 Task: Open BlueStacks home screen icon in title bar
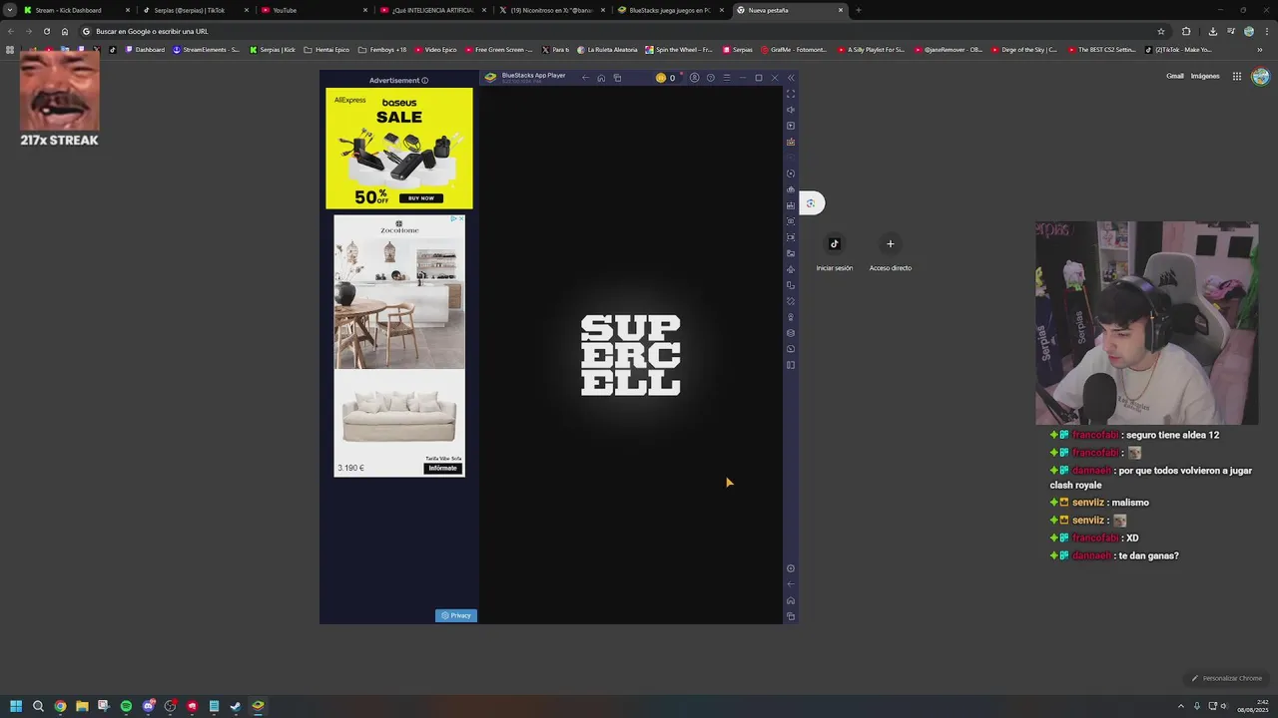click(x=601, y=78)
